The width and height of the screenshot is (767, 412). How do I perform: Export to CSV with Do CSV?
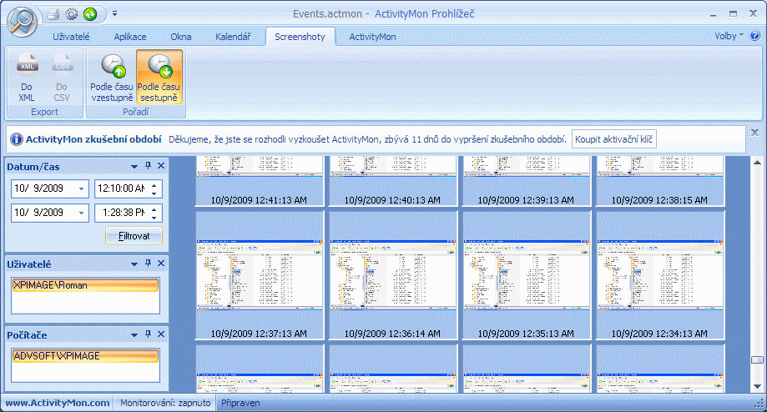click(x=62, y=77)
